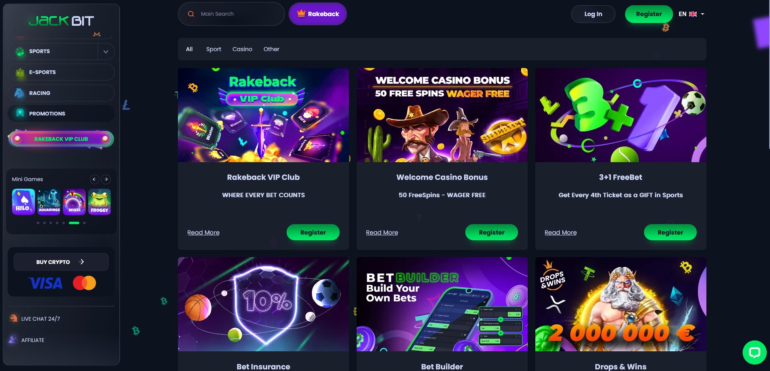Switch to the Casino tab

click(242, 49)
